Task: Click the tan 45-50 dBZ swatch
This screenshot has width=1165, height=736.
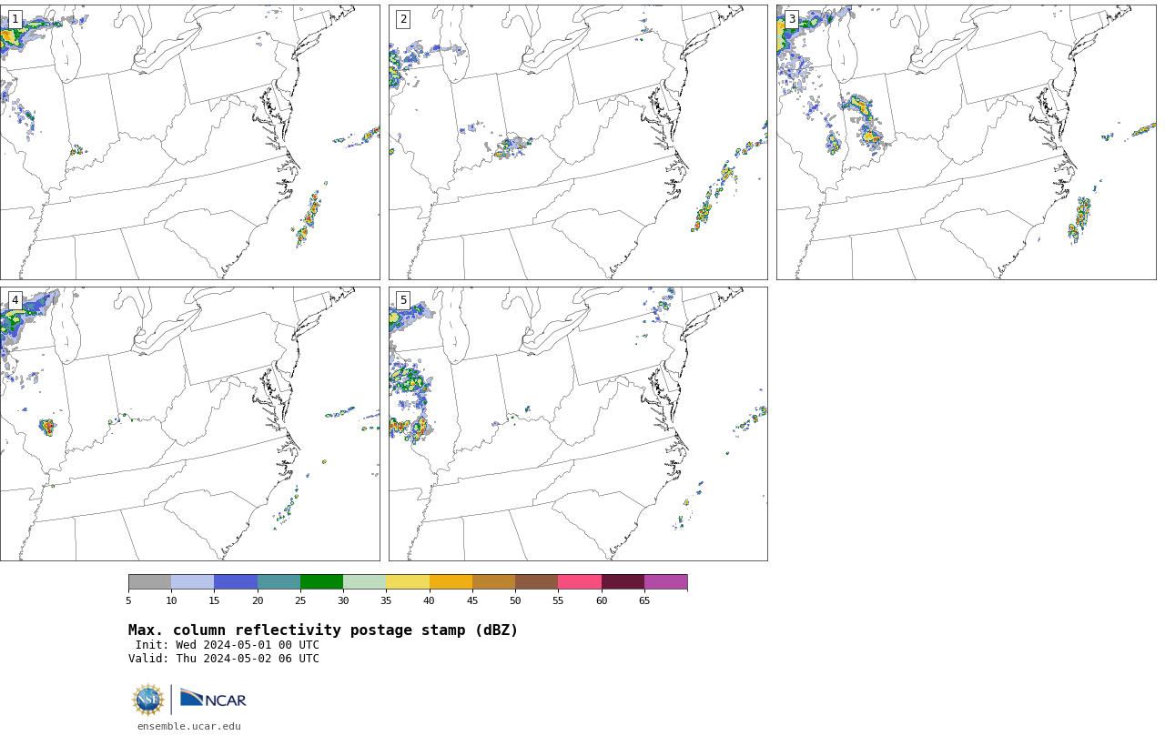Action: 493,582
